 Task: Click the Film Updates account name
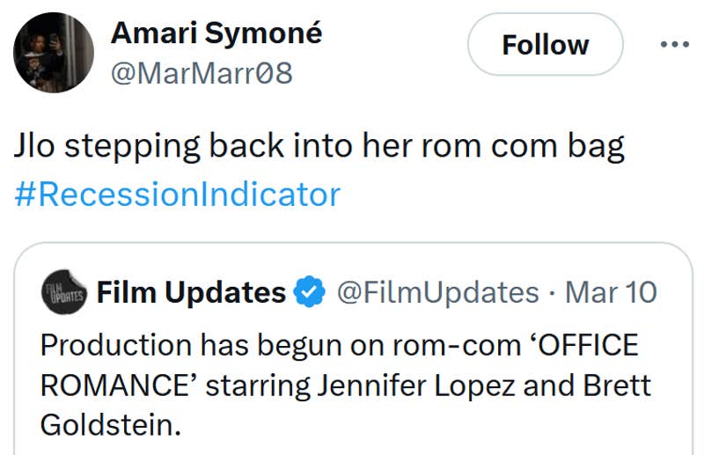coord(191,292)
